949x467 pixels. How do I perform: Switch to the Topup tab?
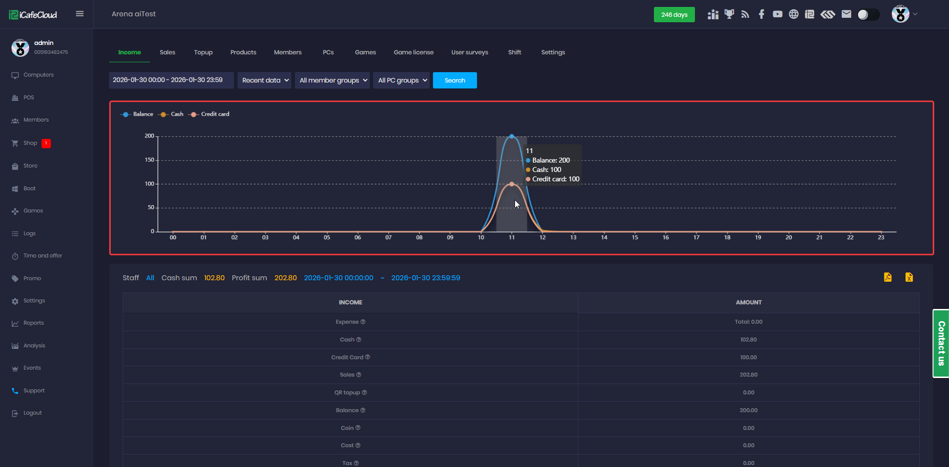tap(203, 52)
